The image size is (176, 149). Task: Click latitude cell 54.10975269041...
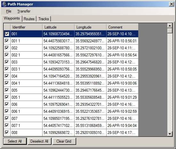click(58, 104)
